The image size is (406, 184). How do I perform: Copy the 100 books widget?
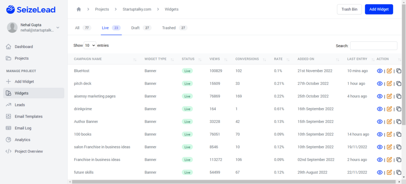399,134
